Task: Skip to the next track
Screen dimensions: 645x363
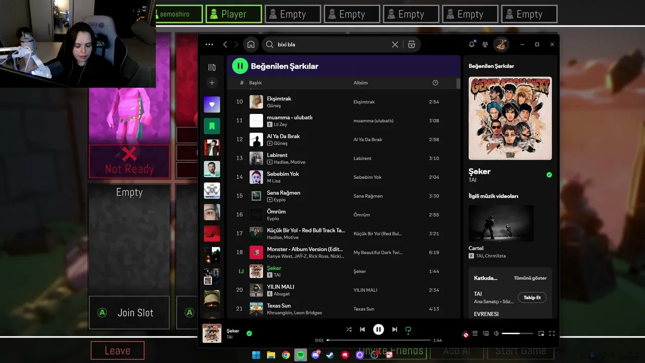Action: [x=395, y=329]
